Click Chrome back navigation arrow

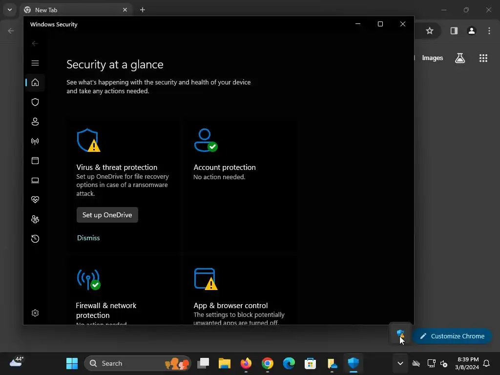tap(11, 31)
